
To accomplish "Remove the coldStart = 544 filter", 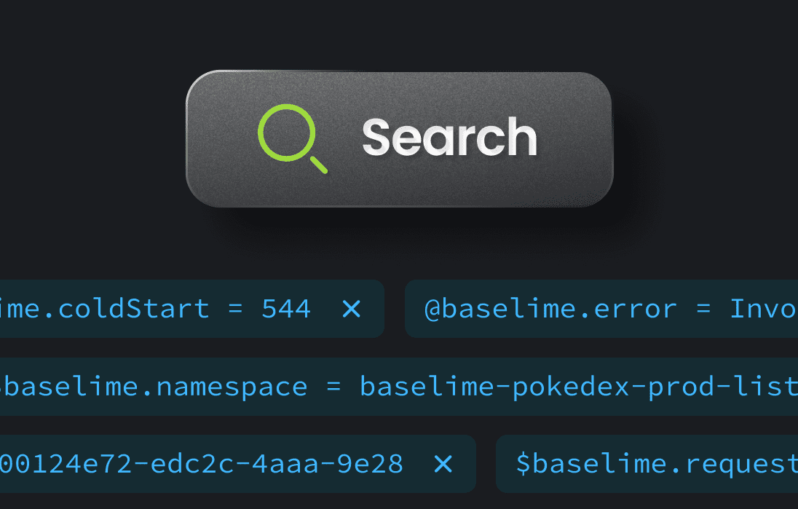I will tap(352, 309).
